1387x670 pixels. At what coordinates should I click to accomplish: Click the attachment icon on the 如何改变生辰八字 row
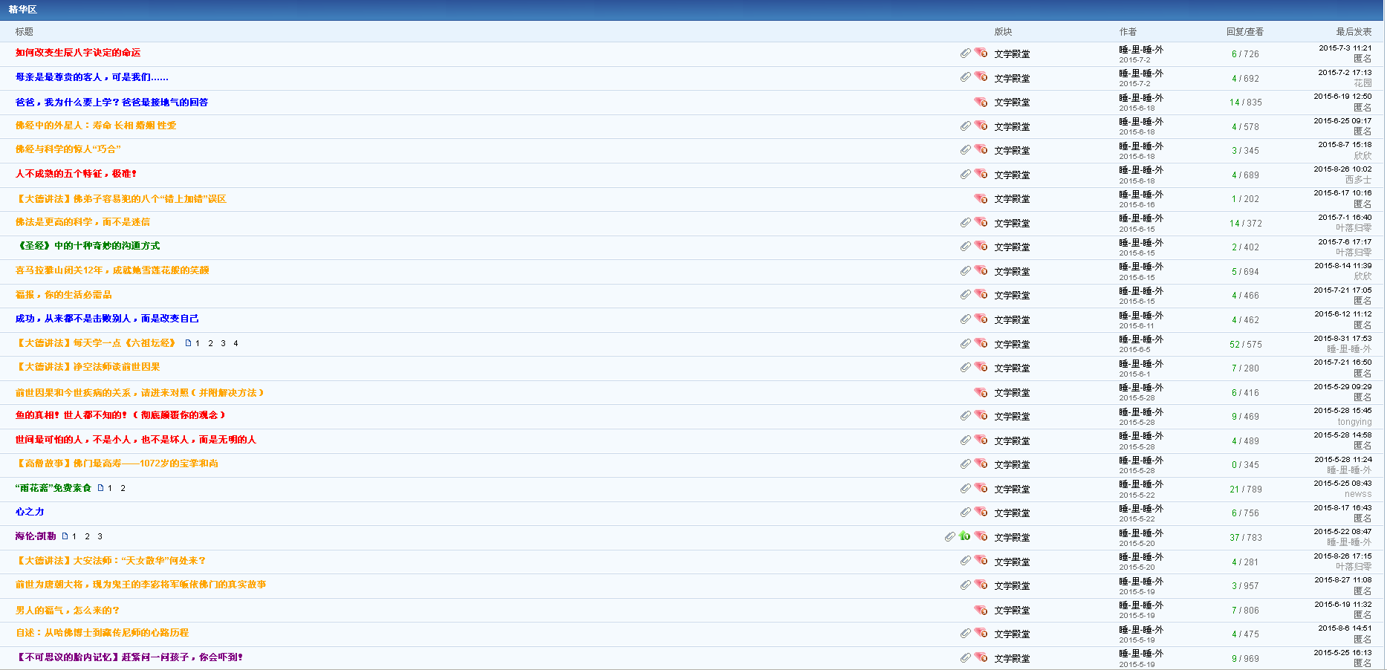pos(965,53)
